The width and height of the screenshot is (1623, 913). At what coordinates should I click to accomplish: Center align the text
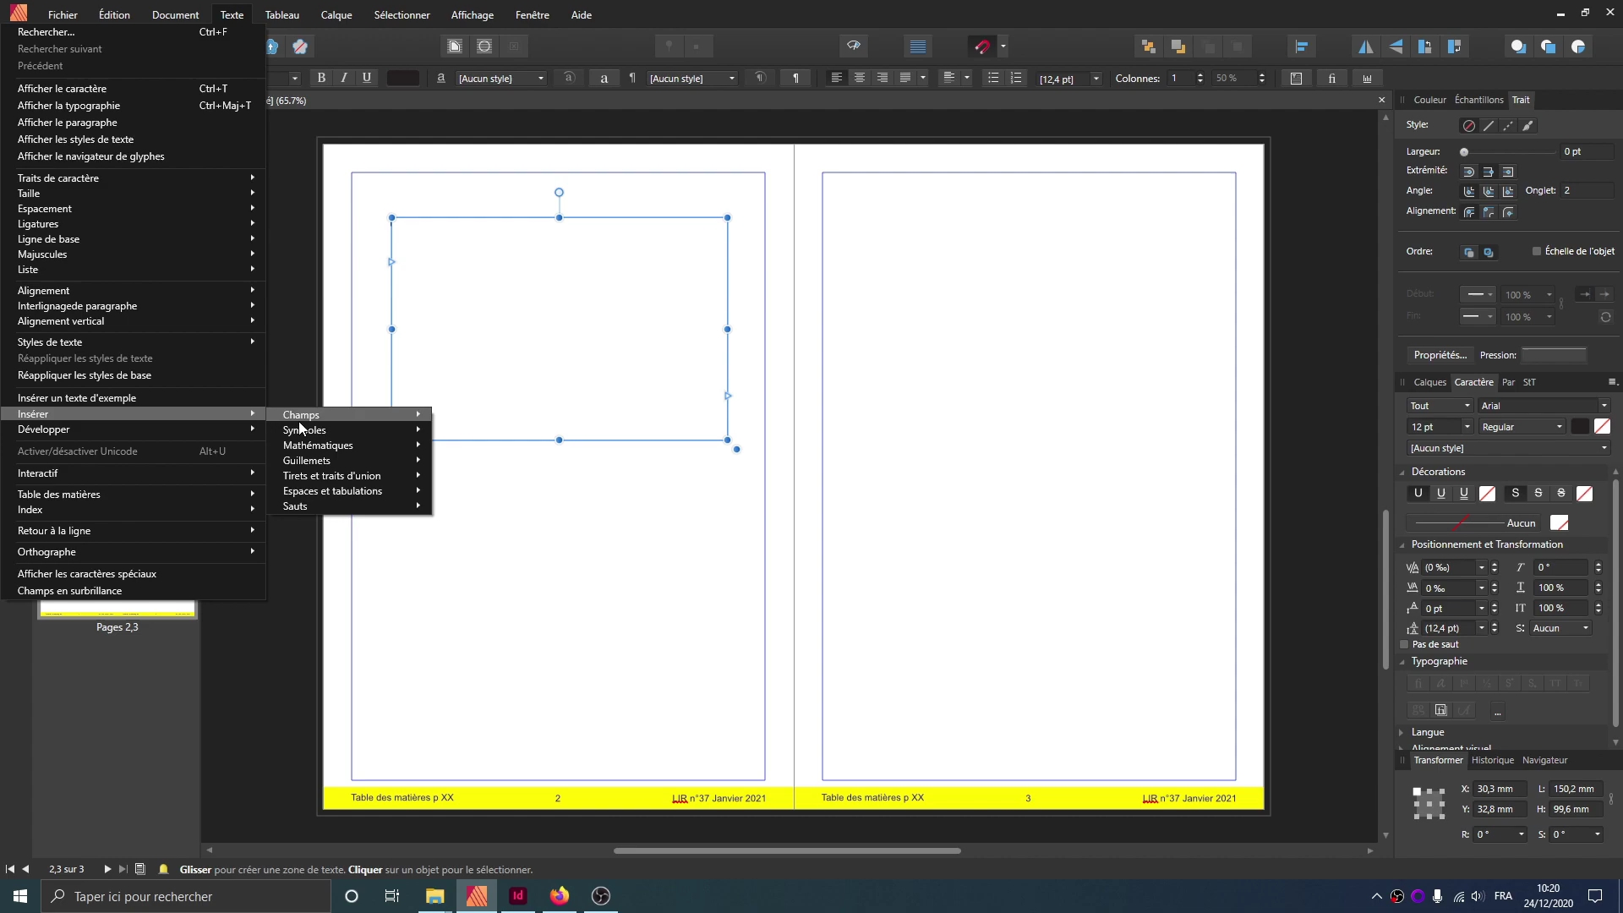(860, 78)
